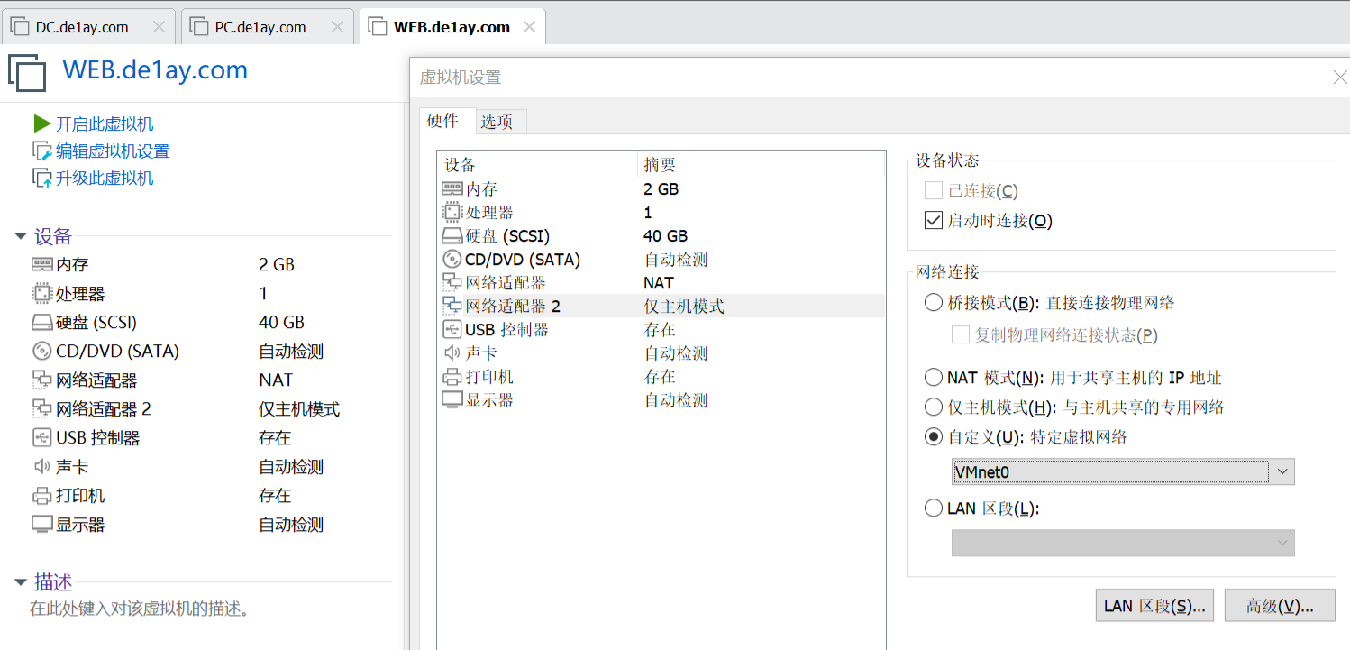
Task: Click 开启此虚拟机 link
Action: [x=105, y=124]
